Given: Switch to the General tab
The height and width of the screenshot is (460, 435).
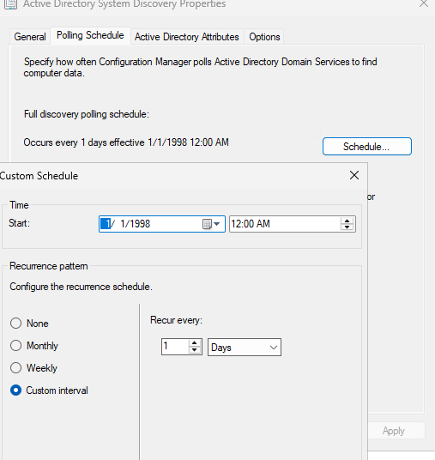Looking at the screenshot, I should [30, 37].
